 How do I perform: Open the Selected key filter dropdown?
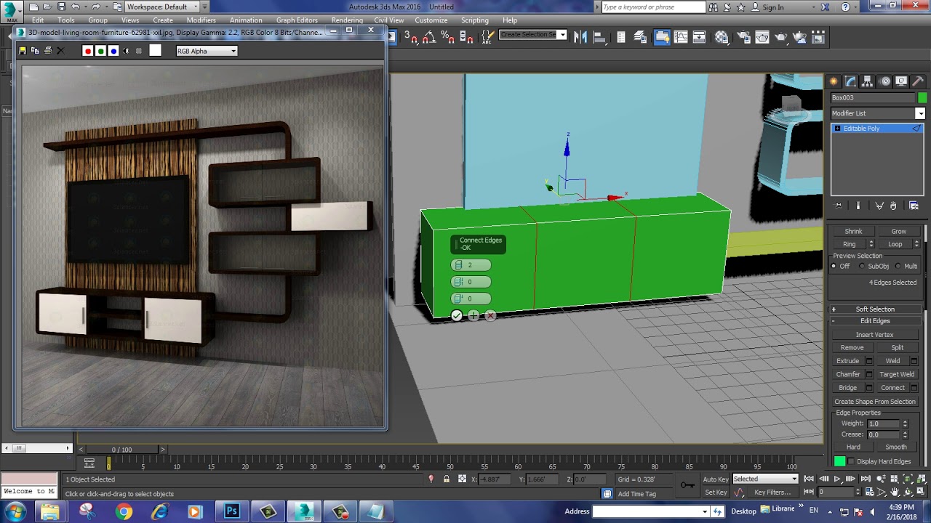pos(765,479)
